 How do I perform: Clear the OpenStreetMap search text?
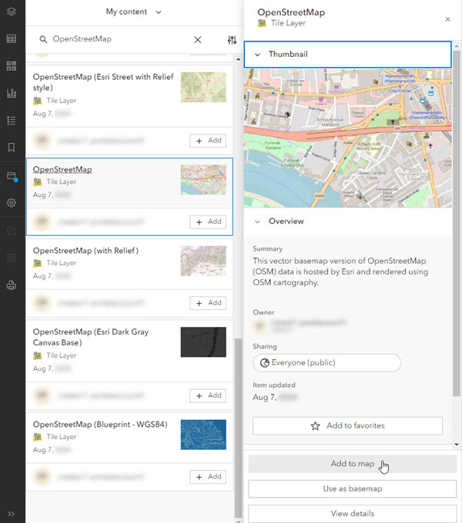coord(198,40)
